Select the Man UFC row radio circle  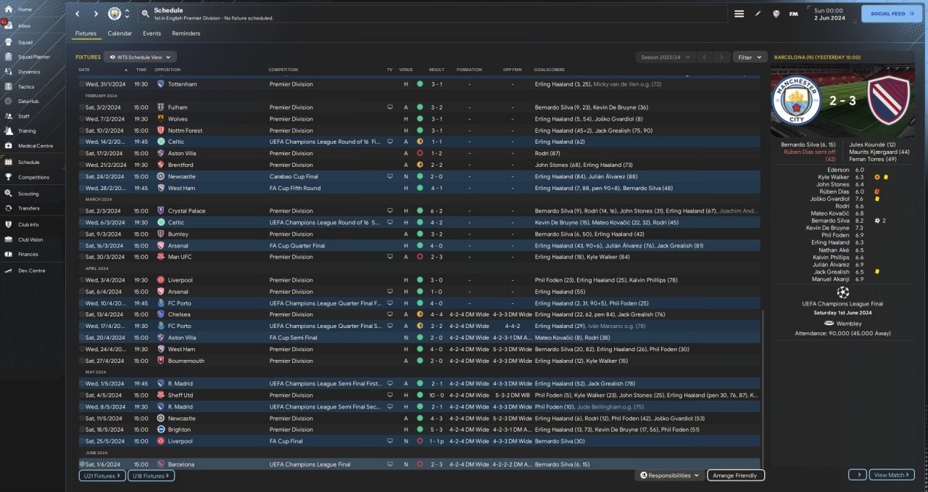(82, 257)
